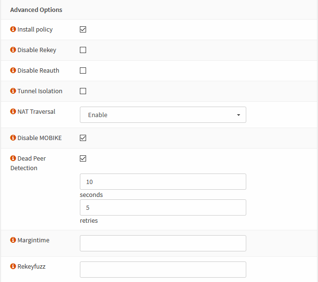This screenshot has height=282, width=318.
Task: Tick the Disable Reauth checkbox
Action: pos(83,71)
